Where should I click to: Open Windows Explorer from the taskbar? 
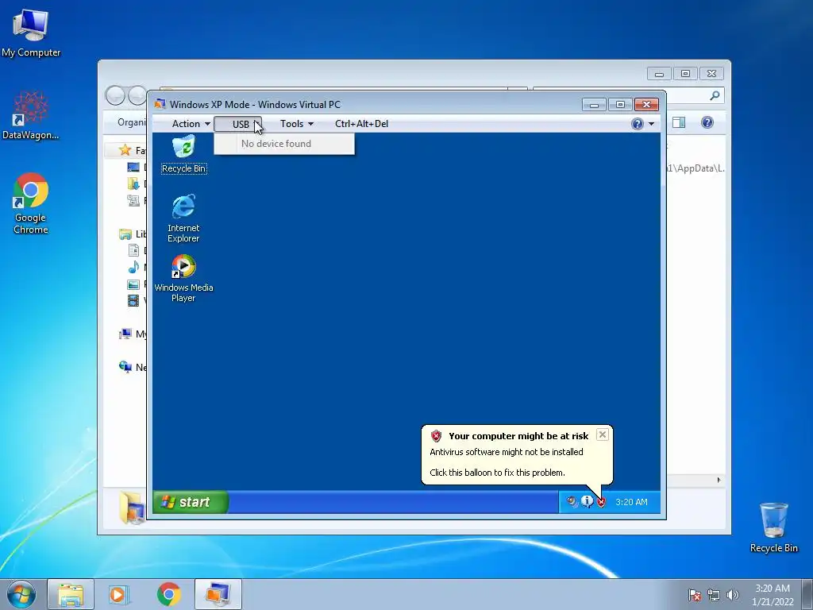pyautogui.click(x=71, y=594)
